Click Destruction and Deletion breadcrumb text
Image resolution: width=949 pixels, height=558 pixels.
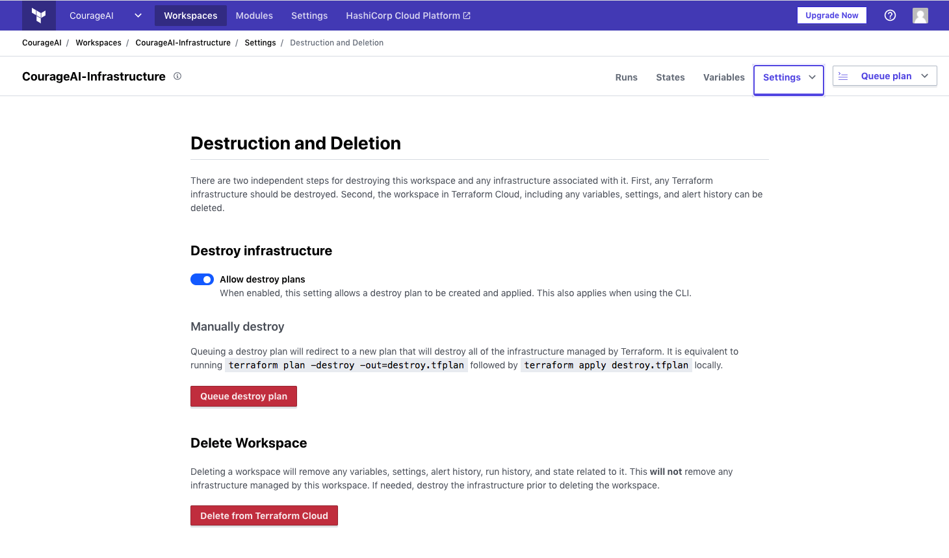[x=337, y=43]
